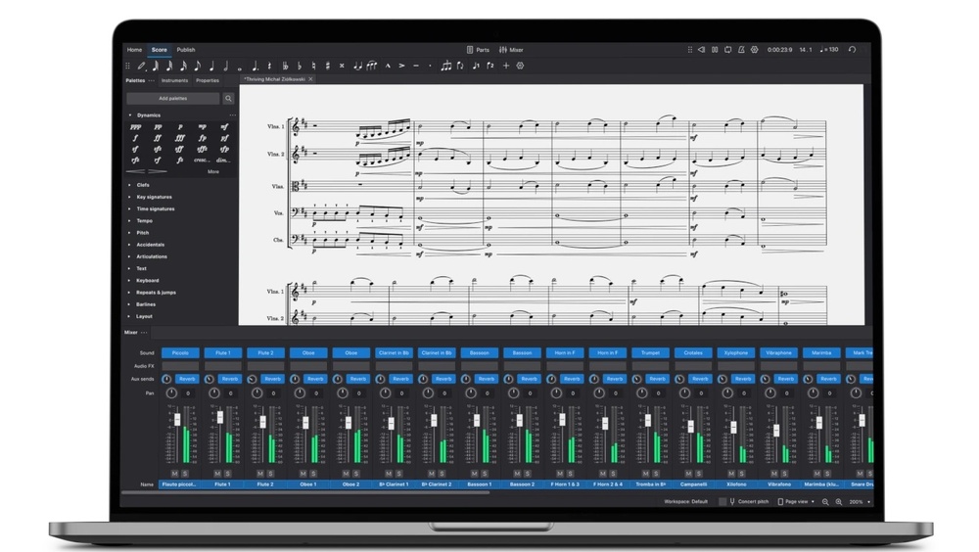Open the Page view dropdown
Viewport: 979px width, 552px height.
(794, 502)
